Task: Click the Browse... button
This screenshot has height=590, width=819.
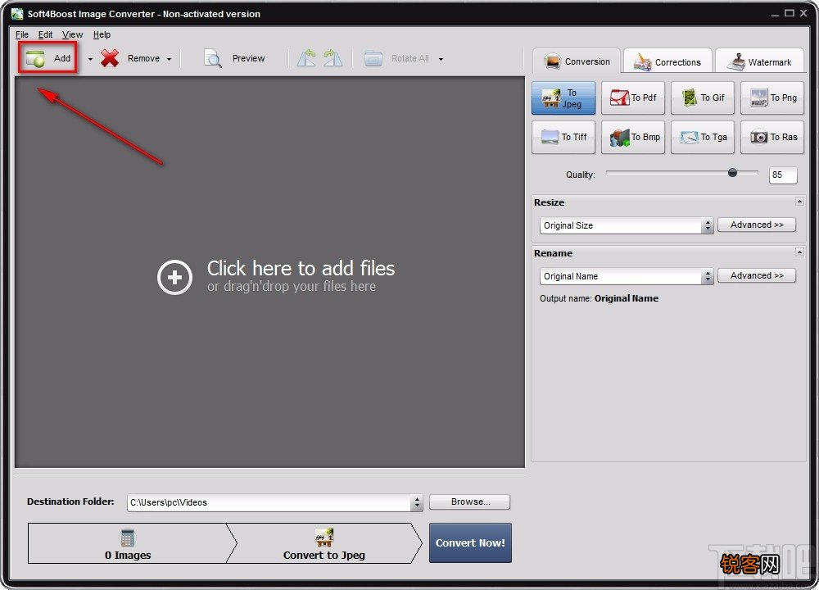Action: click(x=469, y=501)
